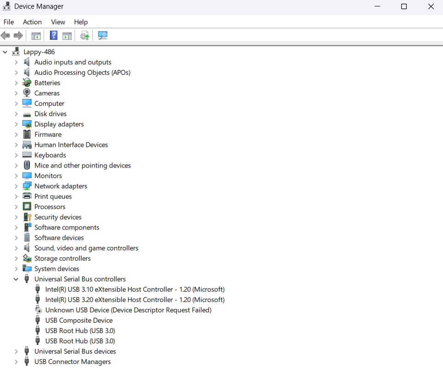Click the Device Manager title bar icon
This screenshot has width=443, height=374.
(x=7, y=6)
